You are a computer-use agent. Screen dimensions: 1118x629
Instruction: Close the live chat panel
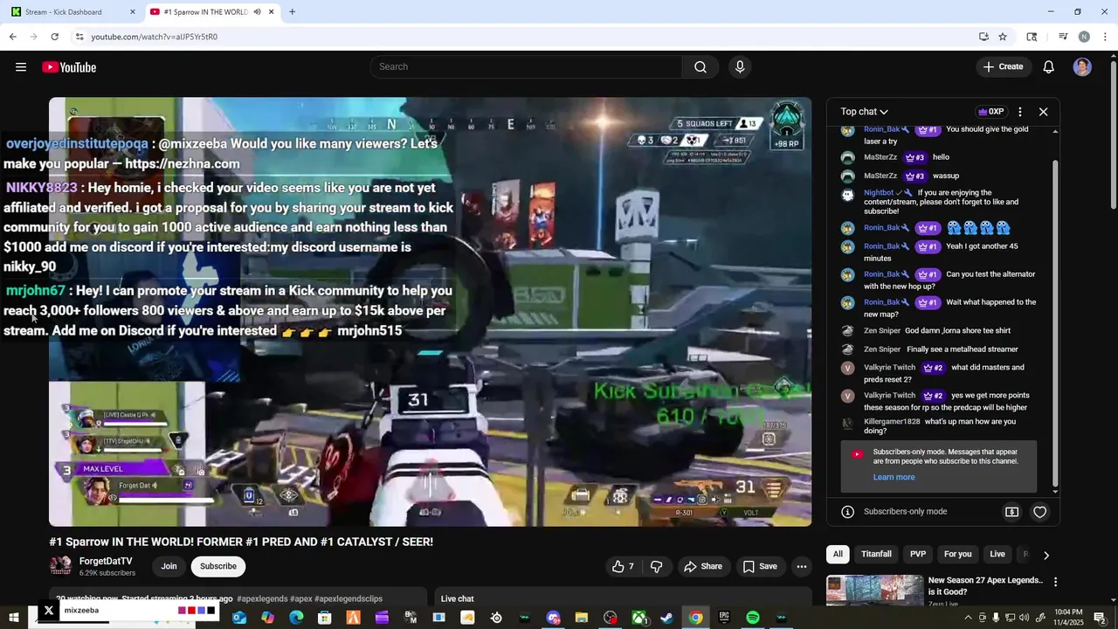pyautogui.click(x=1043, y=112)
